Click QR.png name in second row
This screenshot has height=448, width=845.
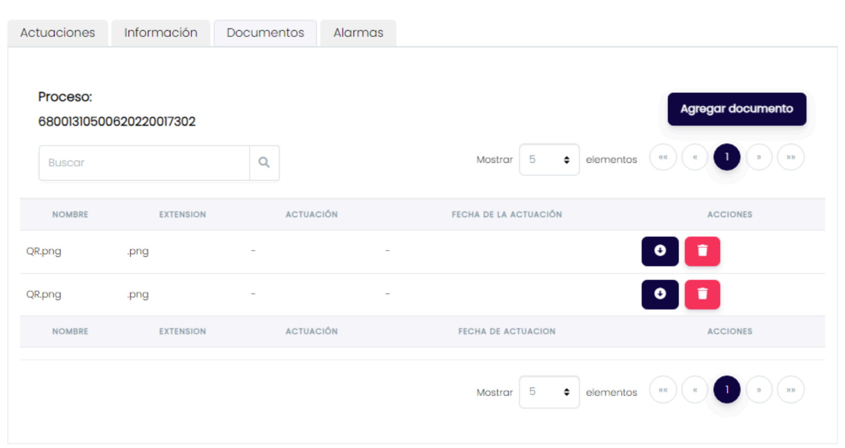[44, 294]
